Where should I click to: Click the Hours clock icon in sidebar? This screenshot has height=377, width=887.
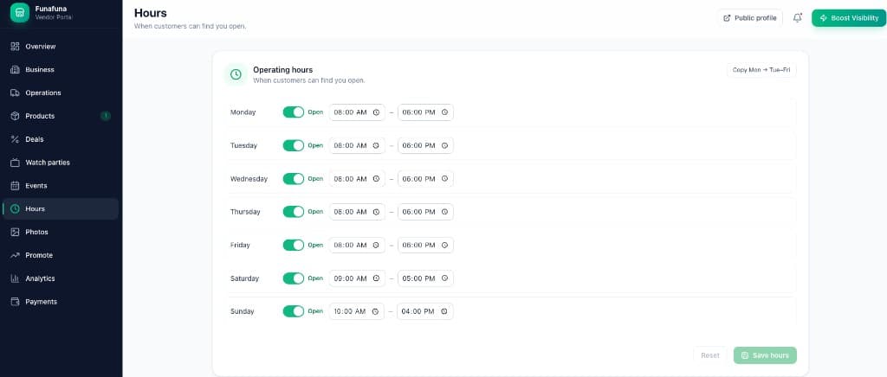(16, 208)
